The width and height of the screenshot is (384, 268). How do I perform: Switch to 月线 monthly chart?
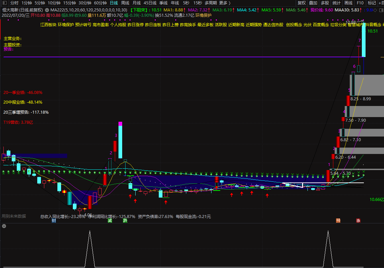(137, 3)
